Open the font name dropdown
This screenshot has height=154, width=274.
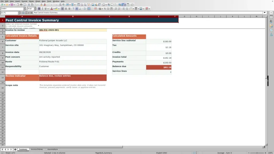point(24,9)
